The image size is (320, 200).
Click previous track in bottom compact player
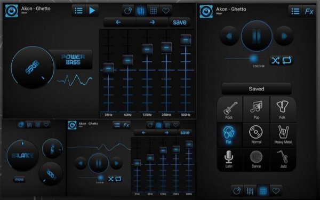pos(81,163)
